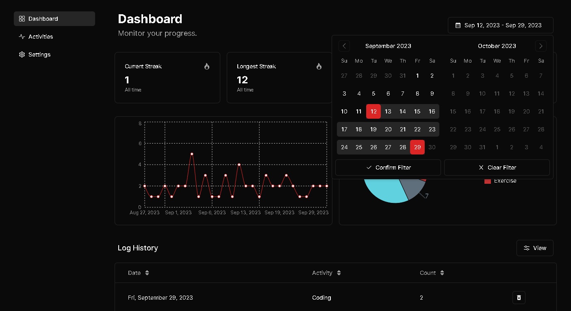571x311 pixels.
Task: Click the previous month arrow in calendar
Action: tap(344, 46)
